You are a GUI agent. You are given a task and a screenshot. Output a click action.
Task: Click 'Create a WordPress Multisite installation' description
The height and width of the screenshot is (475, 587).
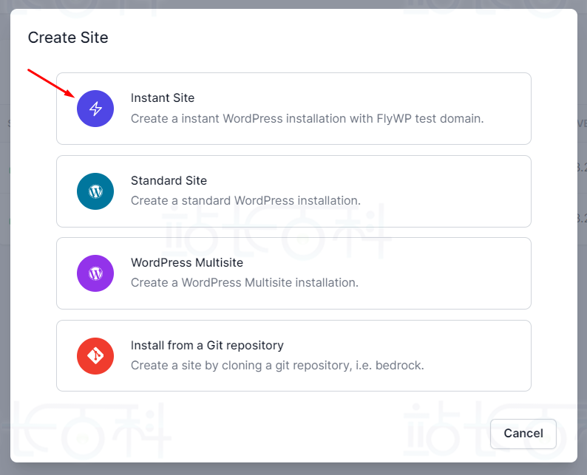[x=244, y=282]
